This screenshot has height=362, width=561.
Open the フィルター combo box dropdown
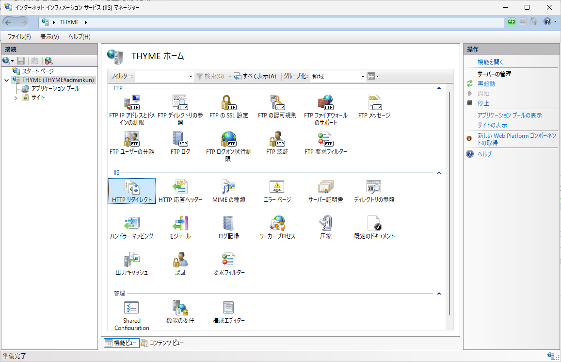(x=191, y=76)
